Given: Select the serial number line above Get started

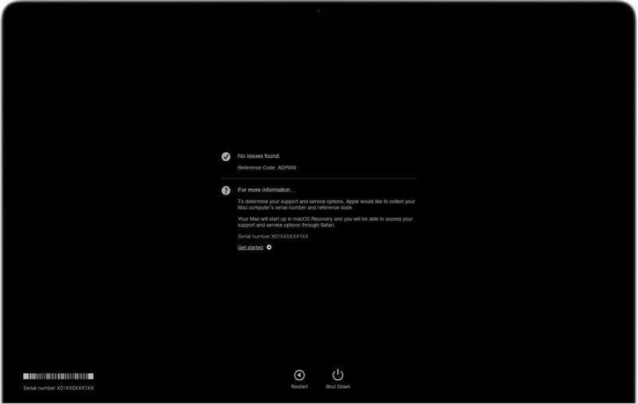Looking at the screenshot, I should point(273,236).
